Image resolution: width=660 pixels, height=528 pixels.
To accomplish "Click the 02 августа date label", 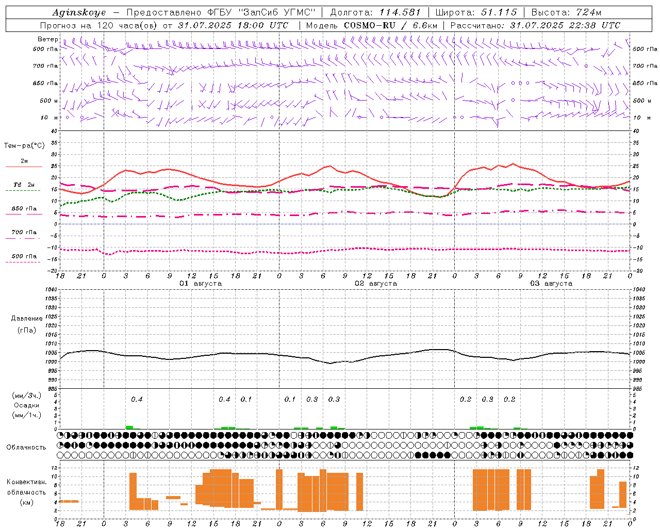I will (376, 284).
